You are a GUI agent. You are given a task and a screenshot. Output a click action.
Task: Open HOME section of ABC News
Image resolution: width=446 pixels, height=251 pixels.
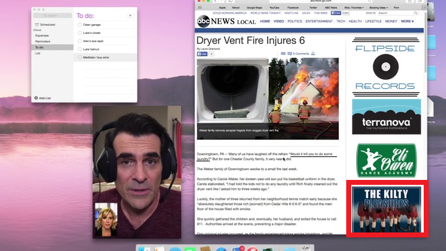[x=265, y=21]
